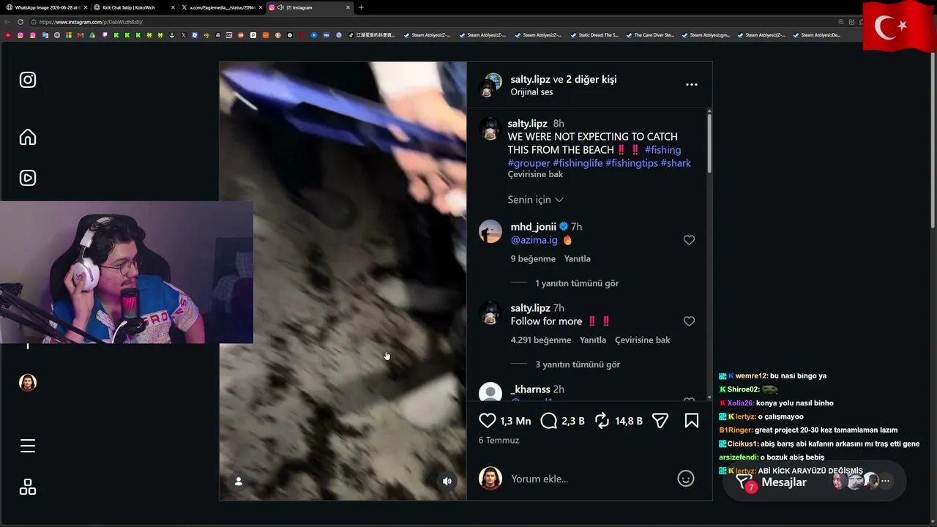Open the Gmail bookmark icon

pos(81,35)
